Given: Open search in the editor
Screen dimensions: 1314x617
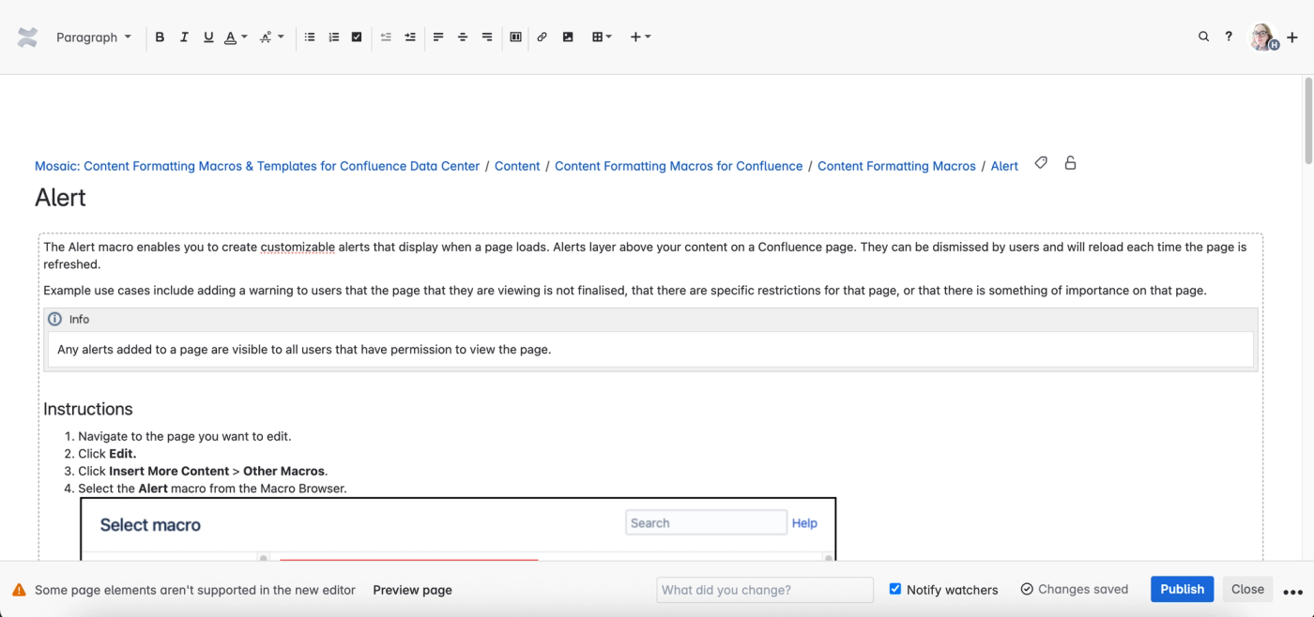Looking at the screenshot, I should [1203, 37].
